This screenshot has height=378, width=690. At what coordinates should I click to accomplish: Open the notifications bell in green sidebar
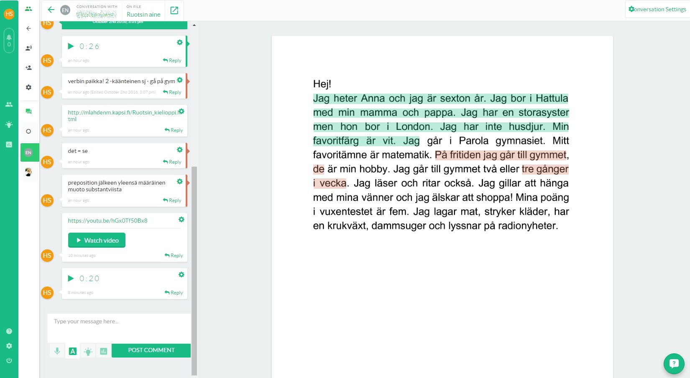click(9, 40)
